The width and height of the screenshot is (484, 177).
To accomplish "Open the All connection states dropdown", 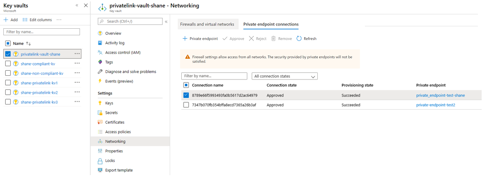I will (x=285, y=76).
